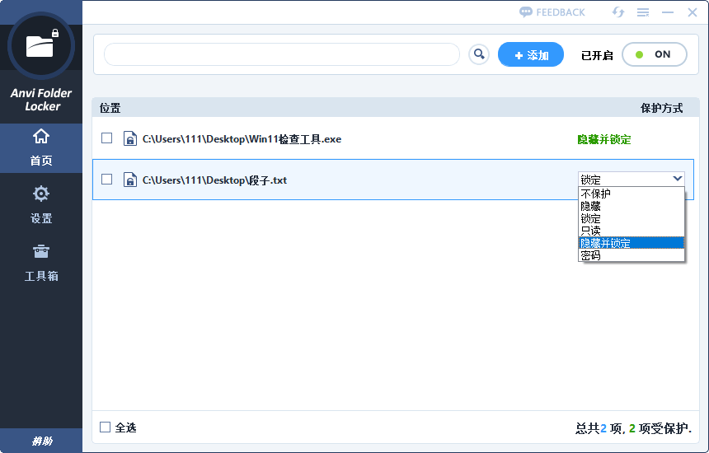Open 工具箱 toolbox in sidebar
The width and height of the screenshot is (709, 453).
pos(40,263)
